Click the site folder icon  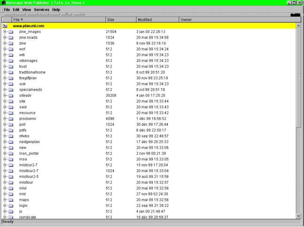click(x=11, y=101)
